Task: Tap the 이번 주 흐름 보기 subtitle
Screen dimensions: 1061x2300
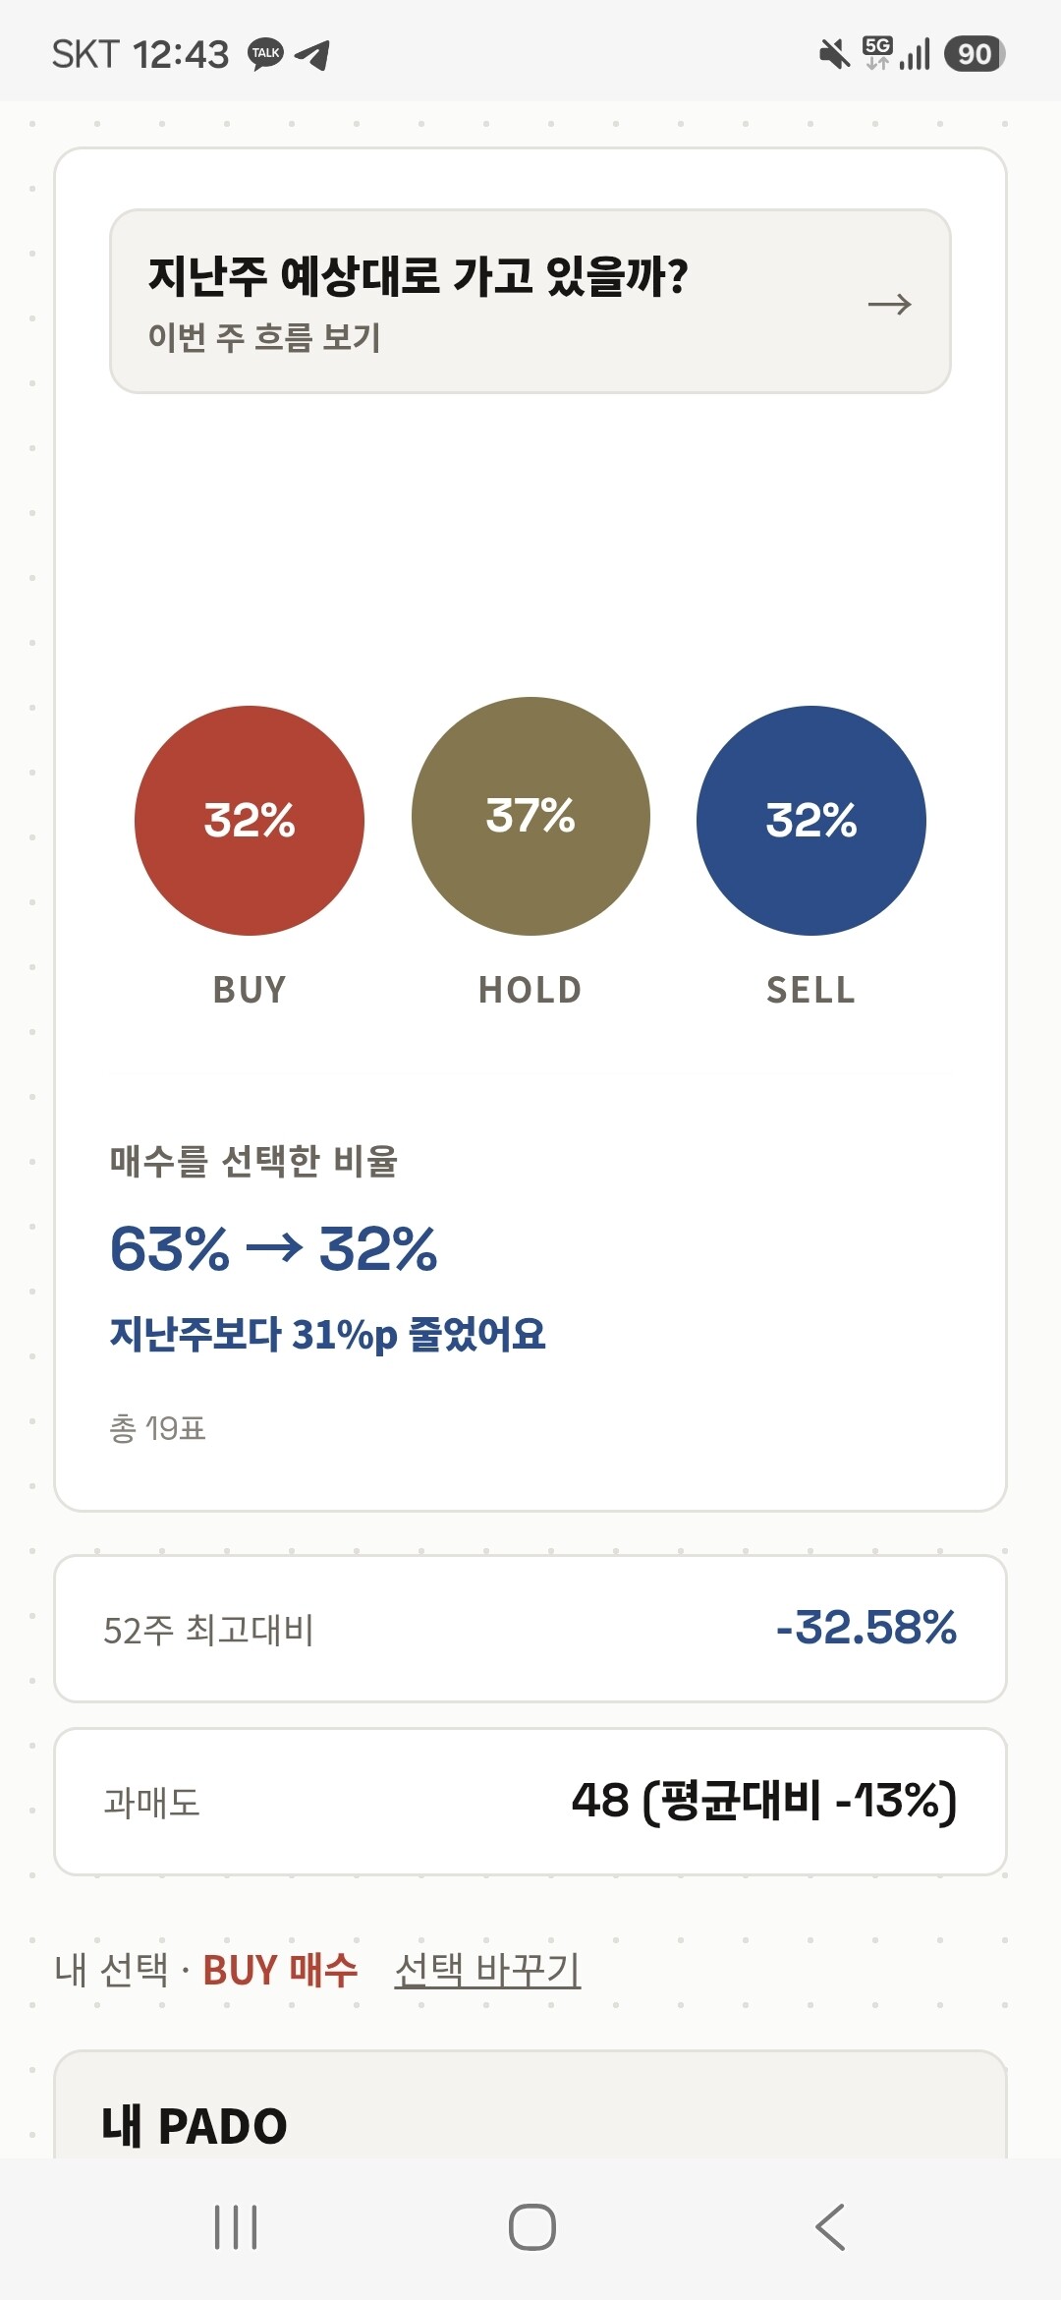Action: (x=264, y=337)
